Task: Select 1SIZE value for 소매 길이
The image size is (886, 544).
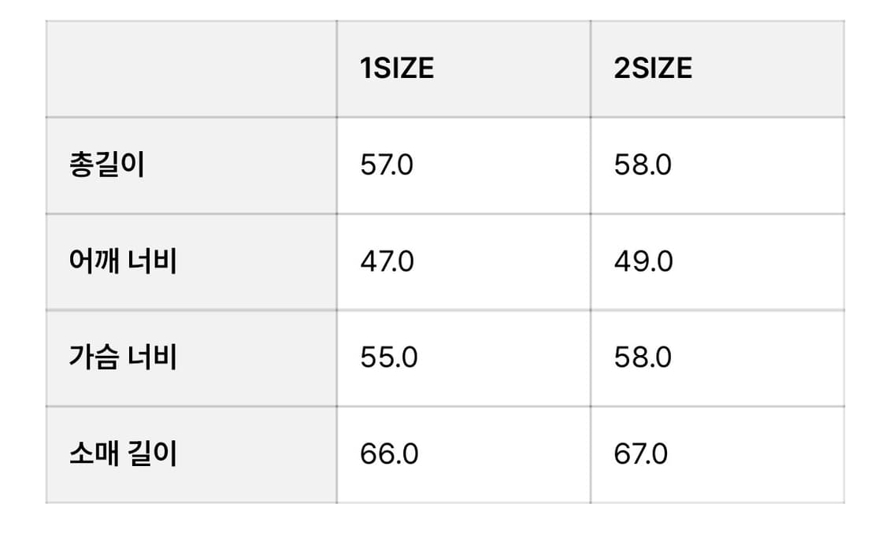Action: pos(388,454)
